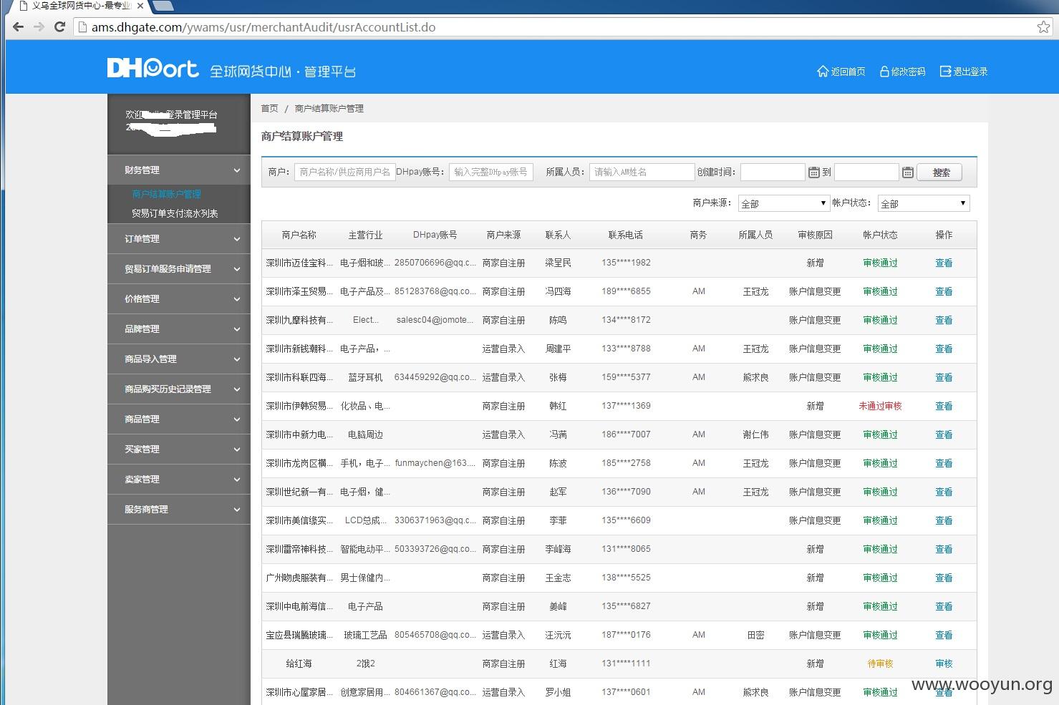Click the start 创建时间 date field

pyautogui.click(x=773, y=172)
